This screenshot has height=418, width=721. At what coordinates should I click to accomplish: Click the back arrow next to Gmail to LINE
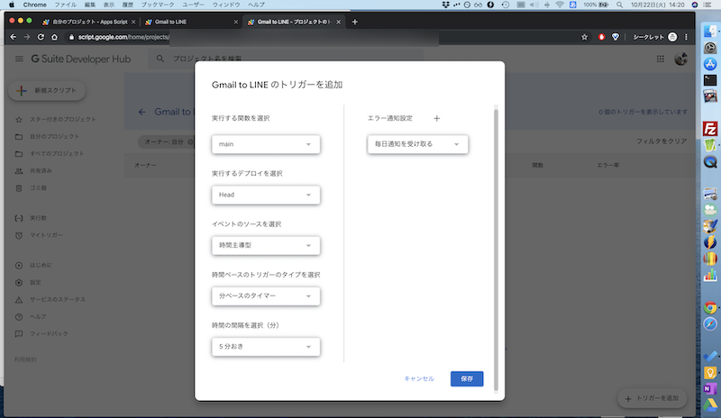point(141,113)
